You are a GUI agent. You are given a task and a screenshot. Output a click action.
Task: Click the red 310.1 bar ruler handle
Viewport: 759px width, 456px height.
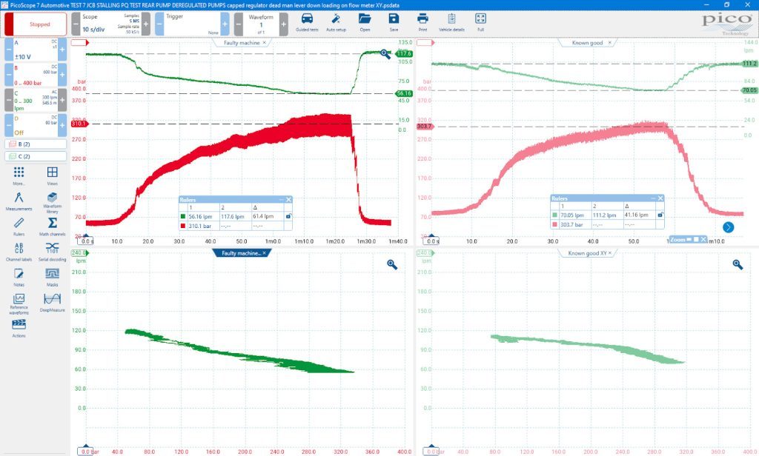click(79, 124)
